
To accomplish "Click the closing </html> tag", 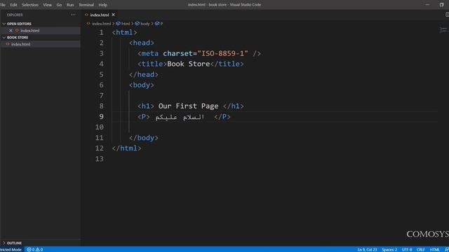I will tap(126, 148).
